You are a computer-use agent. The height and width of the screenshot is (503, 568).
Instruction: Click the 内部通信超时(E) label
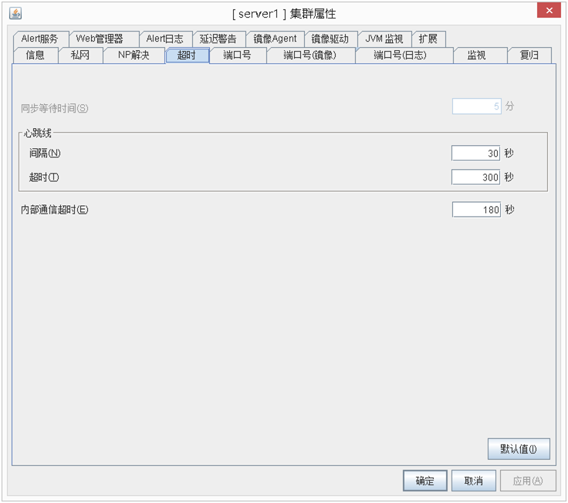tap(54, 210)
